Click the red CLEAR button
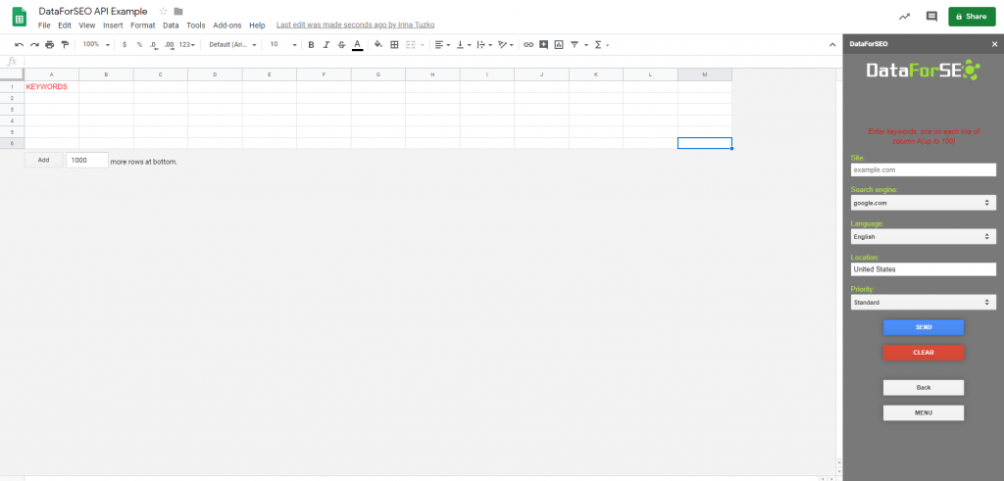Viewport: 1004px width, 481px height. pyautogui.click(x=924, y=353)
